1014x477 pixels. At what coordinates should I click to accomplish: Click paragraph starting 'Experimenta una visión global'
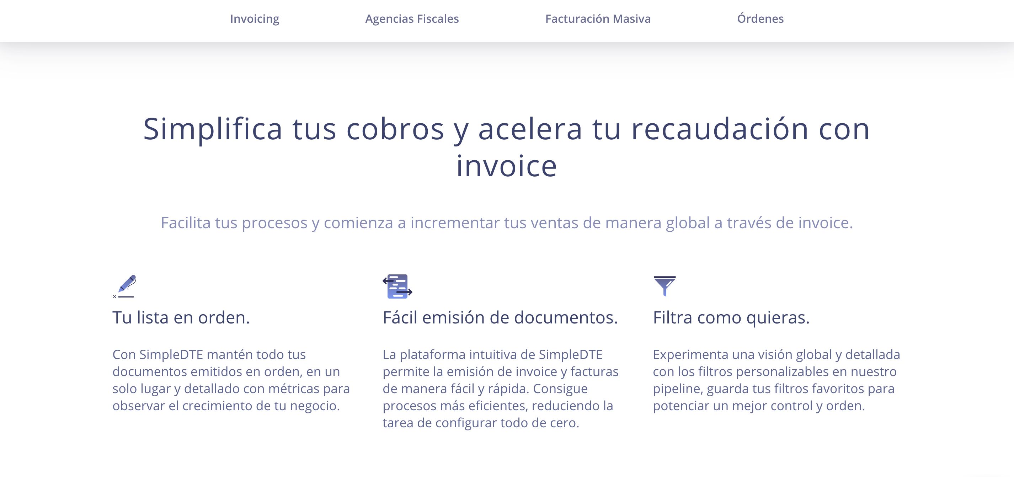776,379
